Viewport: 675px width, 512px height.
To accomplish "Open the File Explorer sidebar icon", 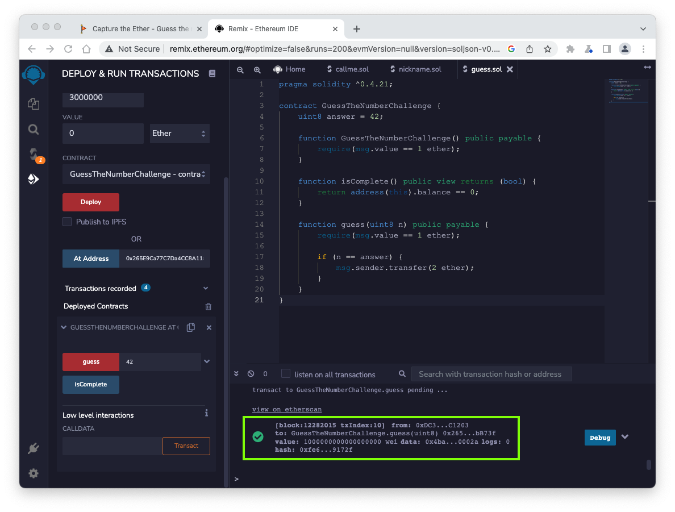I will (x=34, y=103).
